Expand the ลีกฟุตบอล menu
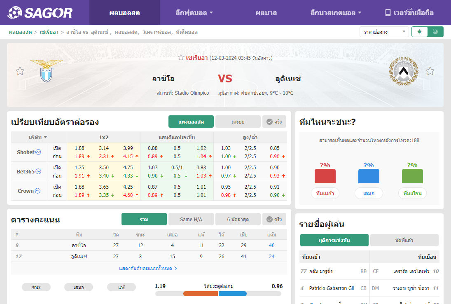 tap(194, 13)
